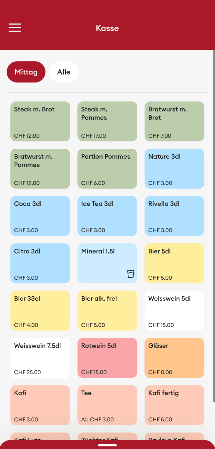Open the hamburger menu
This screenshot has height=449, width=215.
click(15, 28)
